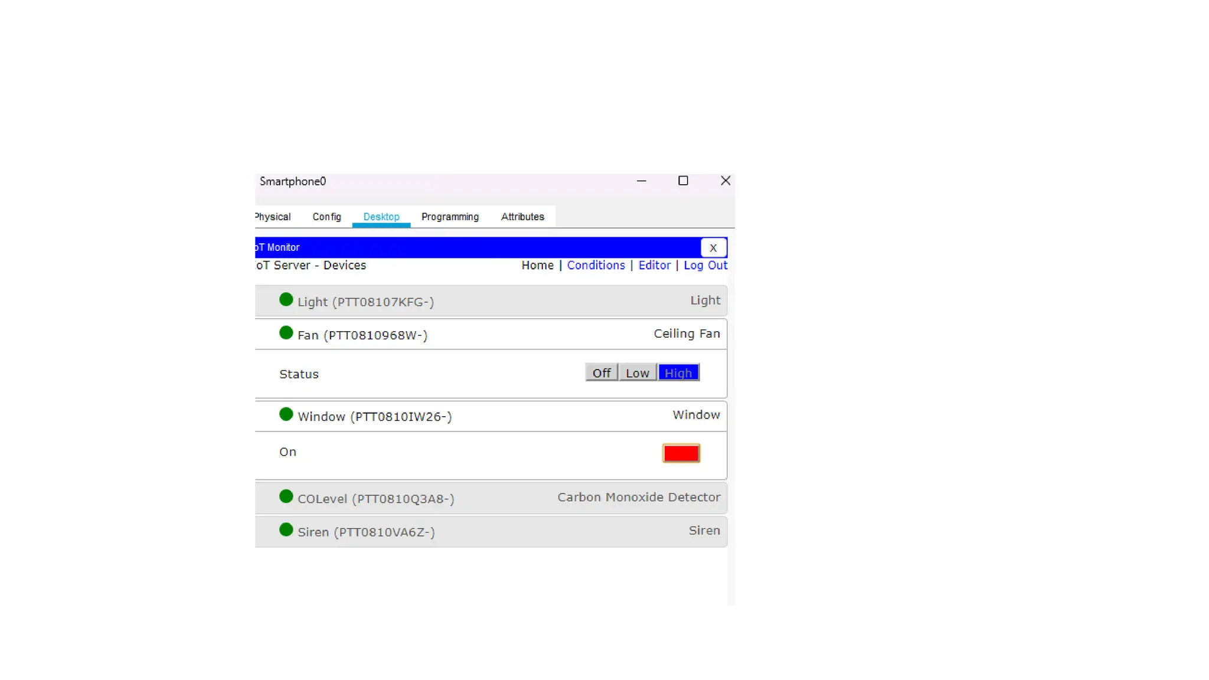Viewport: 1209px width, 680px height.
Task: Expand the Light device row
Action: click(490, 301)
